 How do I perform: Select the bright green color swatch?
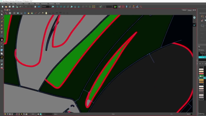pyautogui.click(x=201, y=76)
